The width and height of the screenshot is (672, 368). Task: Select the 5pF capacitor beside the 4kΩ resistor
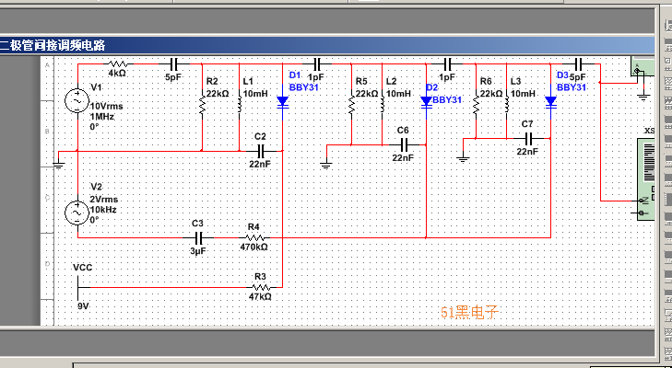(x=173, y=64)
